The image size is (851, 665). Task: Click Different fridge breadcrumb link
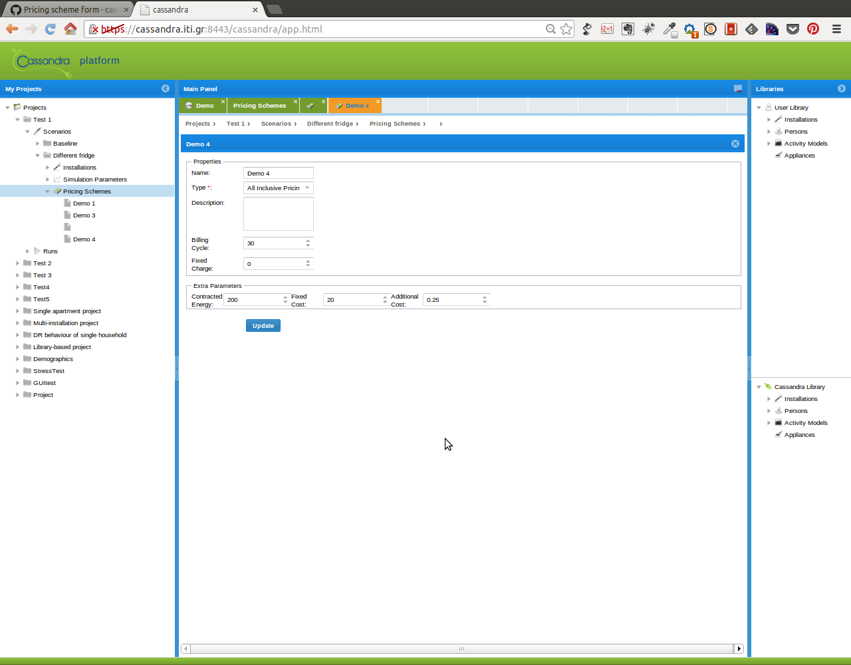coord(330,124)
